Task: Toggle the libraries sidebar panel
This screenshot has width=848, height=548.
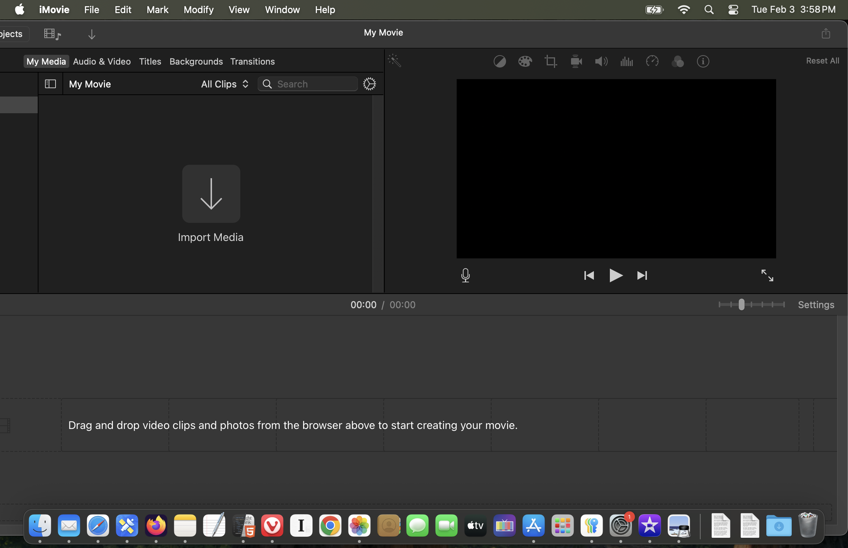Action: click(x=50, y=84)
